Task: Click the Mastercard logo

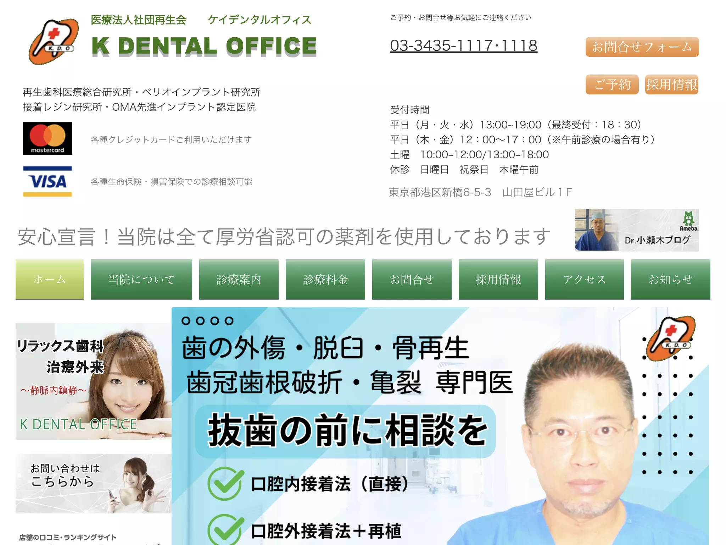Action: 48,138
